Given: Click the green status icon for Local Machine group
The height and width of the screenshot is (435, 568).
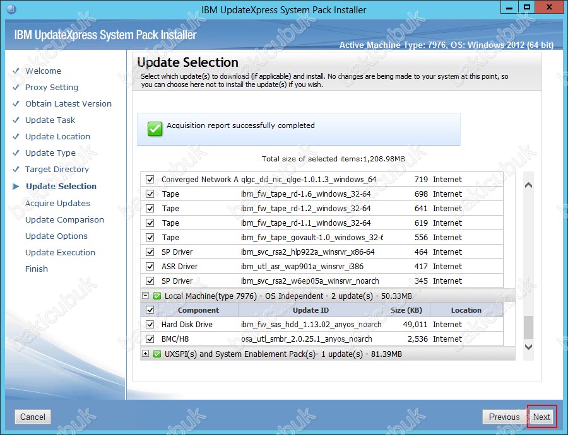Looking at the screenshot, I should point(157,296).
